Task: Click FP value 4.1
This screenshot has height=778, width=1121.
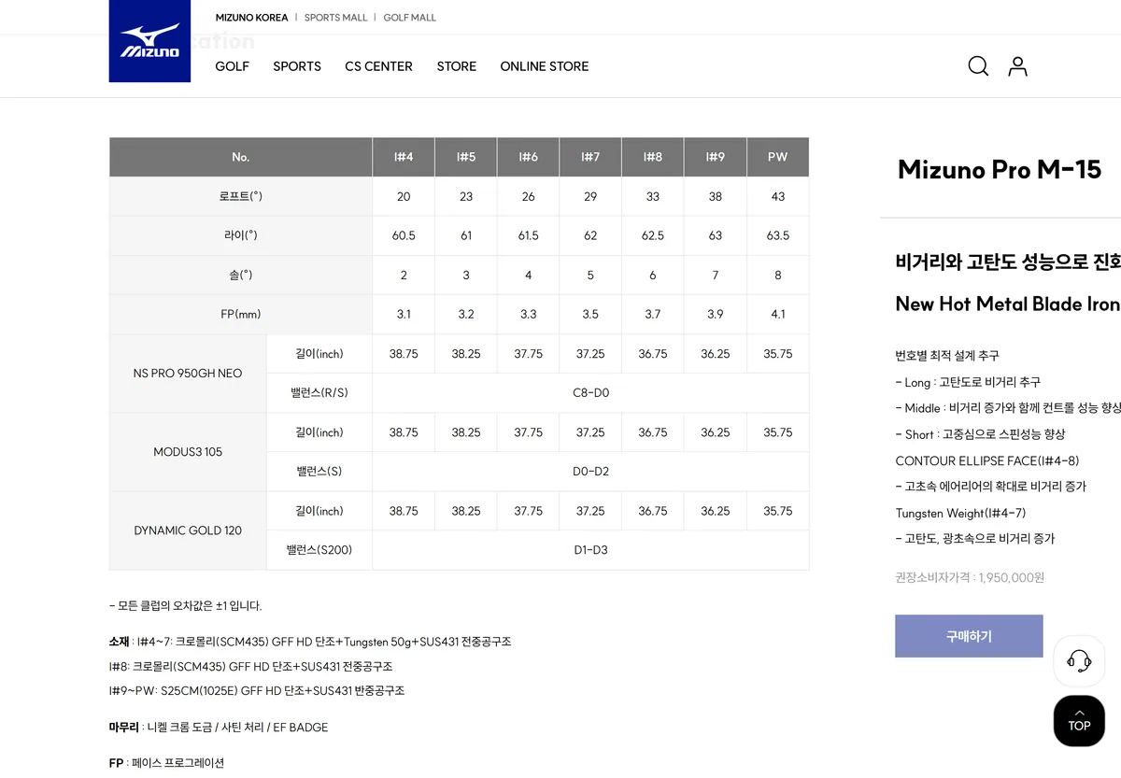Action: pos(778,314)
